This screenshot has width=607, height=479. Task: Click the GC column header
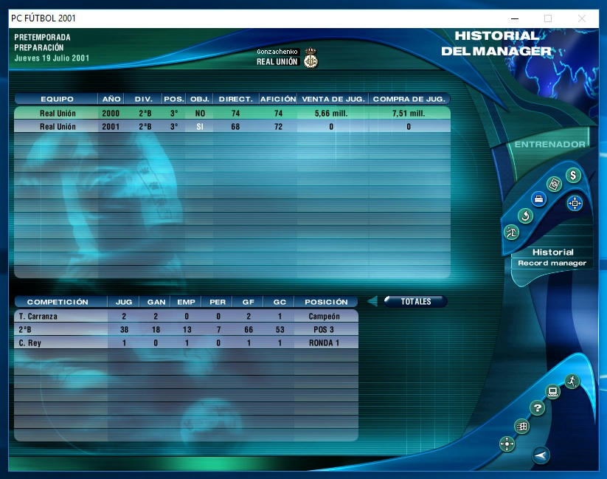pos(280,302)
